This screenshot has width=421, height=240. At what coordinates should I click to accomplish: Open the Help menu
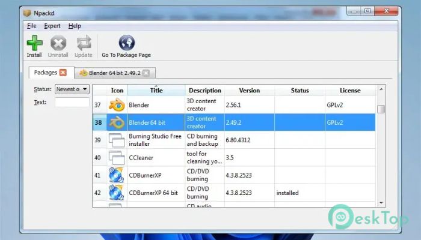75,26
